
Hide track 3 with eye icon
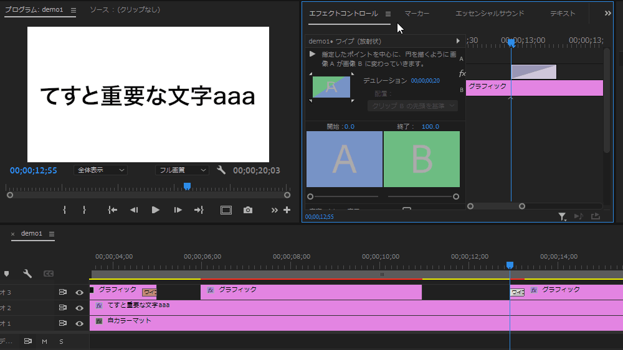tap(80, 293)
